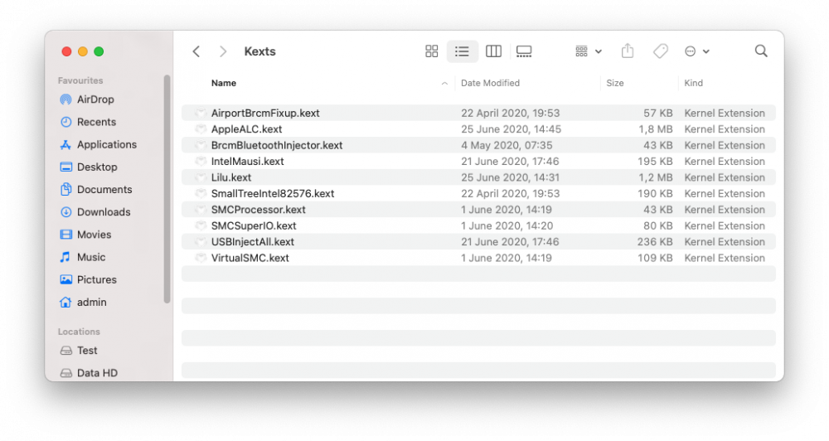Image resolution: width=829 pixels, height=441 pixels.
Task: Select AppleALC.kext file
Action: [x=478, y=129]
